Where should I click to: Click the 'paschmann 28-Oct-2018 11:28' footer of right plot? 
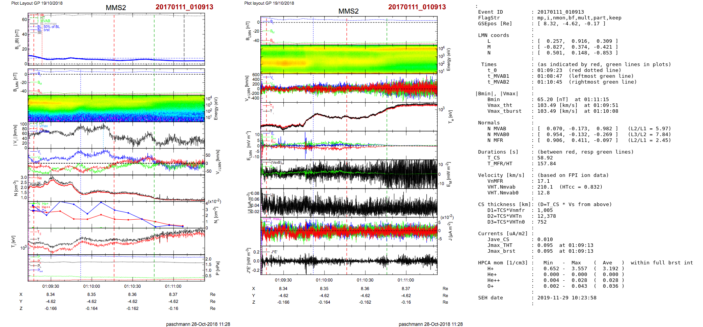coord(431,324)
